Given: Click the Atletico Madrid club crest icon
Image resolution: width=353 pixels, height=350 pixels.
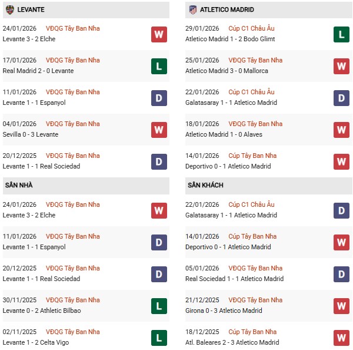Looking at the screenshot, I should (192, 9).
